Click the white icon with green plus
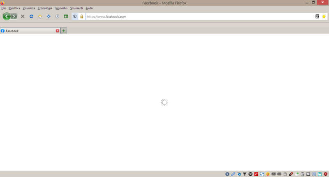The width and height of the screenshot is (329, 177). [297, 174]
